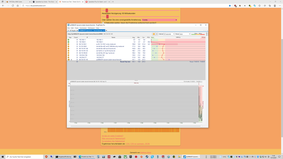Reload the page with the browser refresh icon
This screenshot has width=283, height=159.
point(13,6)
